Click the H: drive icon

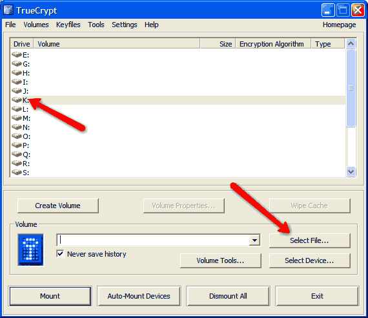17,72
